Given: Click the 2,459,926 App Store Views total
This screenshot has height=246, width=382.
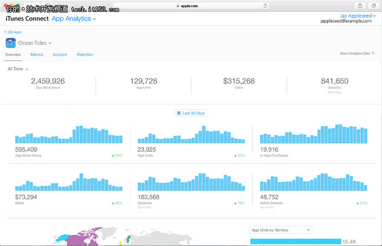Looking at the screenshot, I should click(x=48, y=83).
